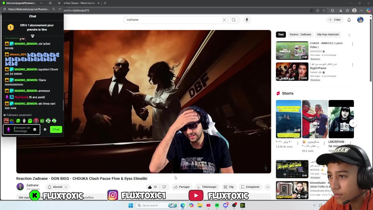Start voice search with the microphone icon

[x=247, y=20]
